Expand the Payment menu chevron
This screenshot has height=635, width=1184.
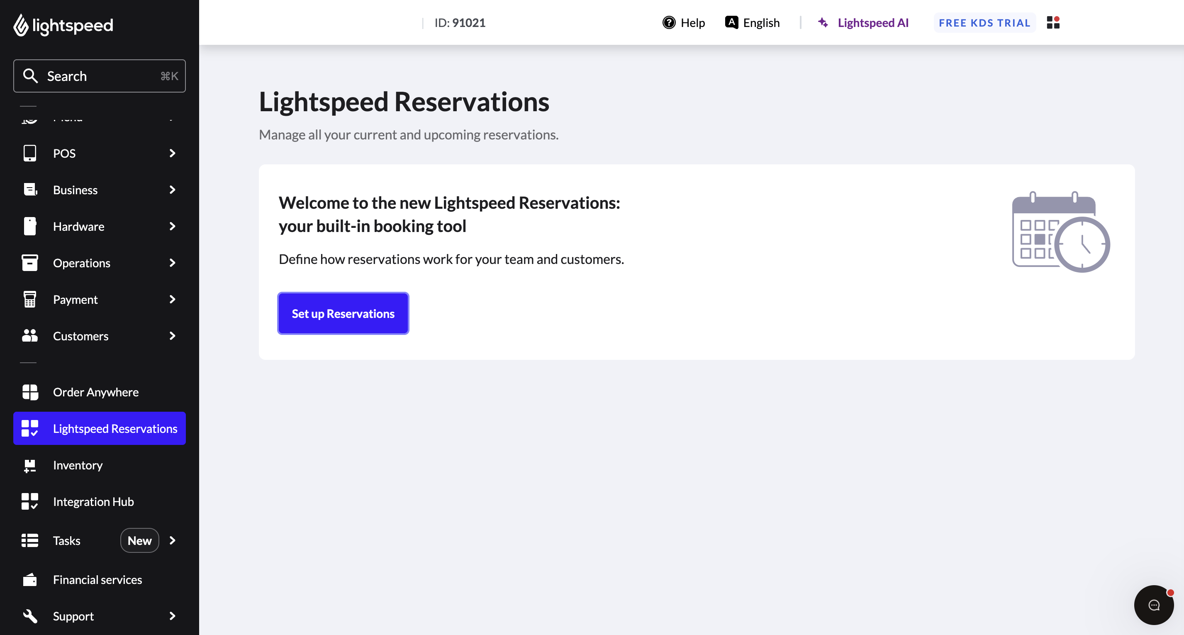pyautogui.click(x=172, y=299)
